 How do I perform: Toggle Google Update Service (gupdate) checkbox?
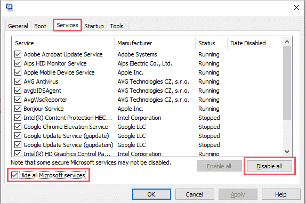18,136
